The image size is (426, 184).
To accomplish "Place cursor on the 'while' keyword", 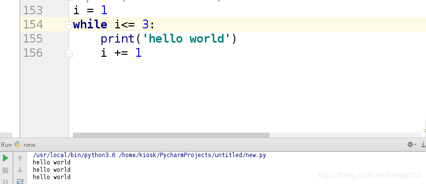I will click(90, 24).
